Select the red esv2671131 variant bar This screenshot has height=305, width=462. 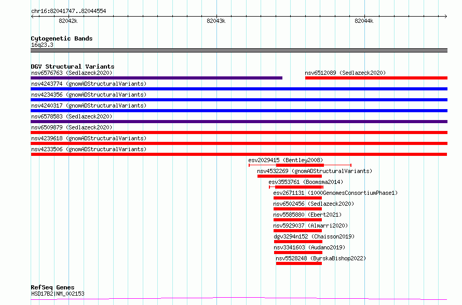pyautogui.click(x=297, y=198)
